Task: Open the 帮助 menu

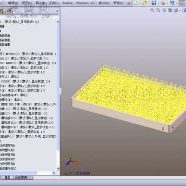Action: [118, 3]
